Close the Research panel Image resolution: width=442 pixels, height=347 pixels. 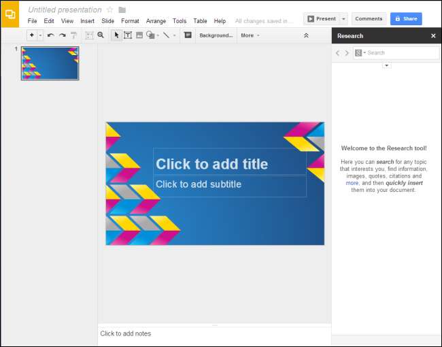click(x=433, y=36)
